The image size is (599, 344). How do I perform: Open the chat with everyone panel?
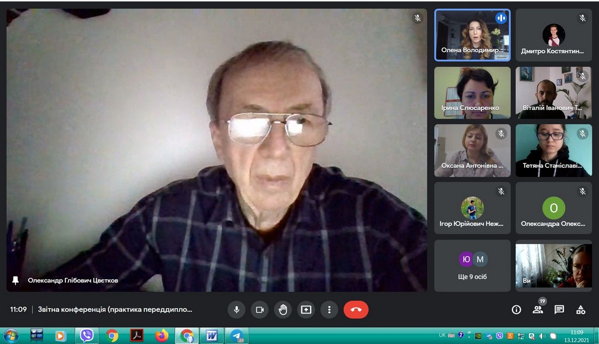tap(559, 310)
